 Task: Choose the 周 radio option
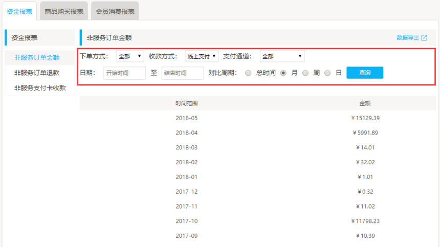pyautogui.click(x=305, y=73)
